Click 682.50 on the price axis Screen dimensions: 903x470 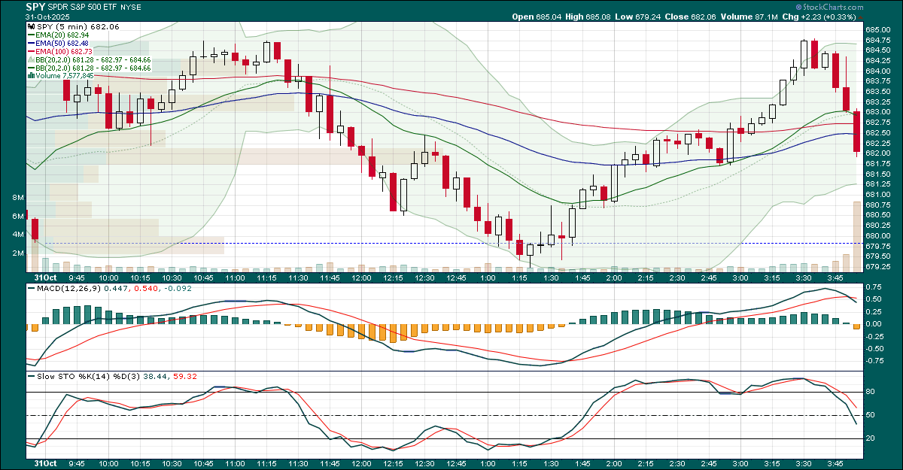click(877, 132)
